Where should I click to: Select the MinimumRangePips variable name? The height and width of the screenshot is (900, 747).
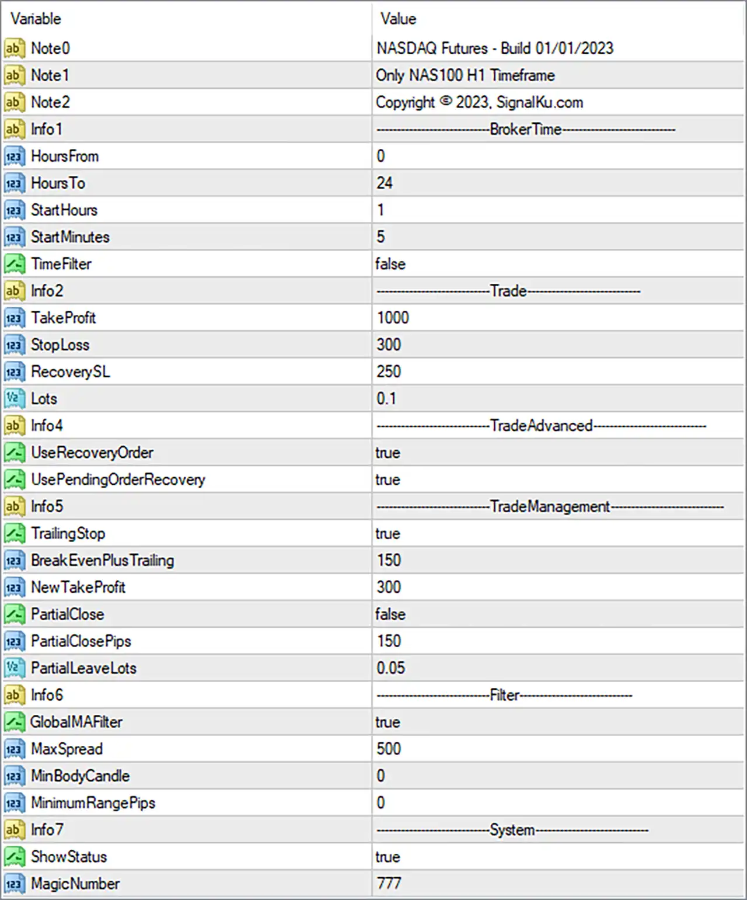93,803
